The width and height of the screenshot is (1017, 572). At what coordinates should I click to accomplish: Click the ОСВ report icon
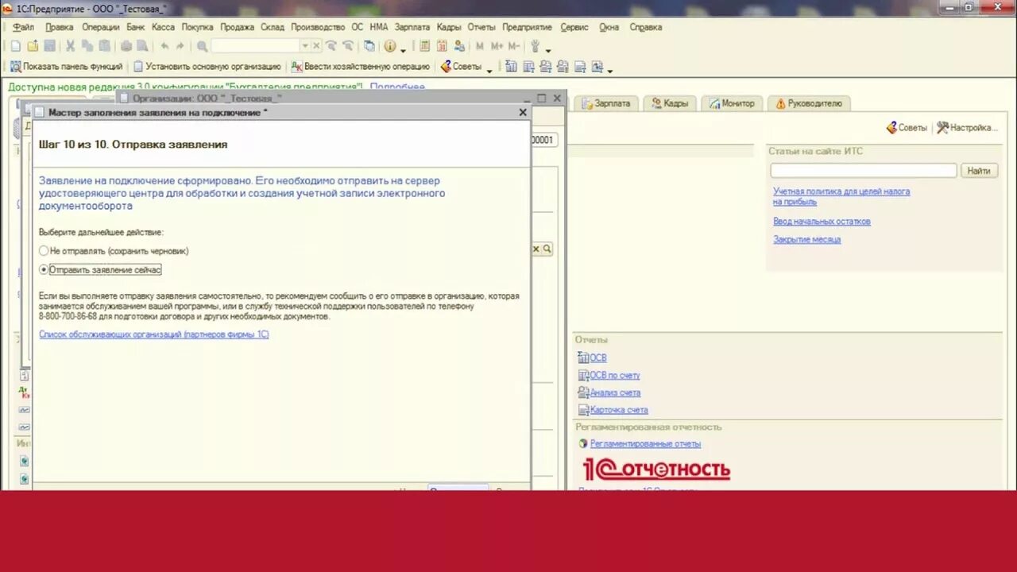pos(583,357)
